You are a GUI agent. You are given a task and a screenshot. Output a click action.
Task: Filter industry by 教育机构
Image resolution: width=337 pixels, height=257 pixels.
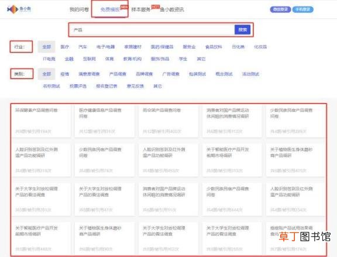pos(132,59)
